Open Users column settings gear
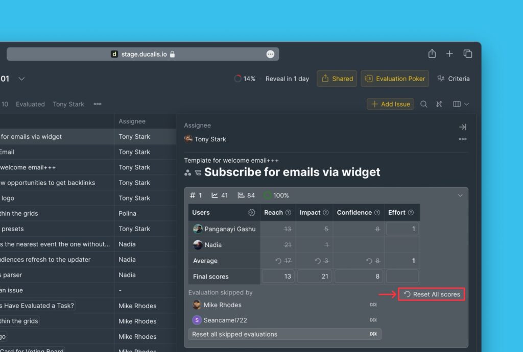 click(251, 213)
